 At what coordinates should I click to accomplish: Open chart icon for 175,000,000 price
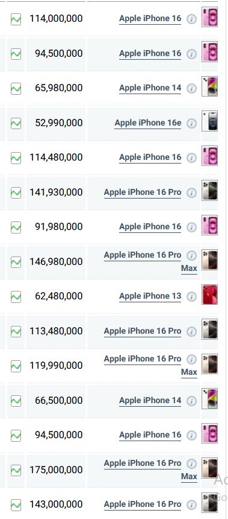coord(16,470)
